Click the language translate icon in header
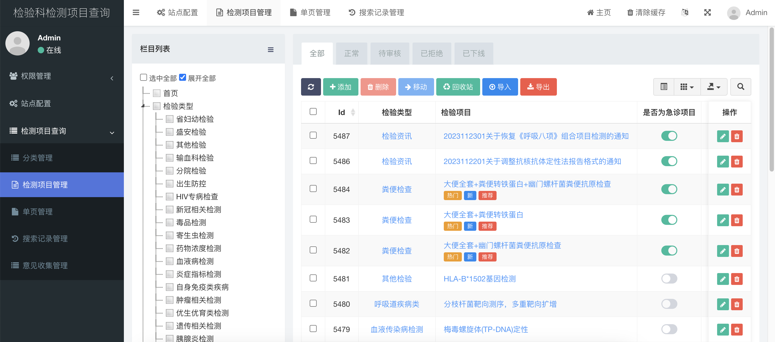Screen dimensions: 775x342 pos(685,12)
